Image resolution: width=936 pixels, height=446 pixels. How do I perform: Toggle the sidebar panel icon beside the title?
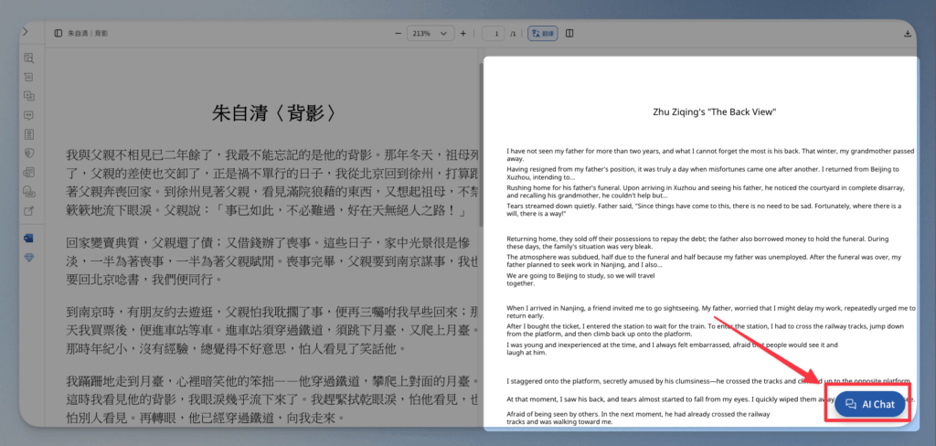58,34
